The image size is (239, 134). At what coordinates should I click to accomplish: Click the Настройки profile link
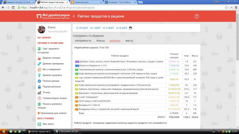(x=53, y=32)
